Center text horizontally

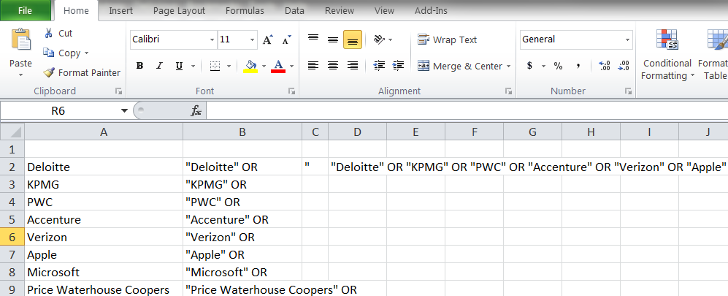click(x=333, y=66)
